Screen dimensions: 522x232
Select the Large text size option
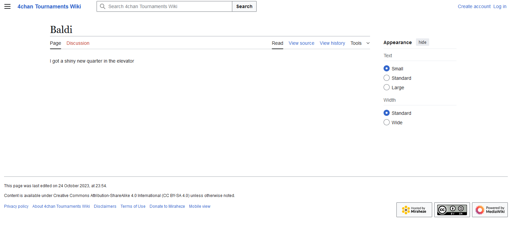point(387,87)
